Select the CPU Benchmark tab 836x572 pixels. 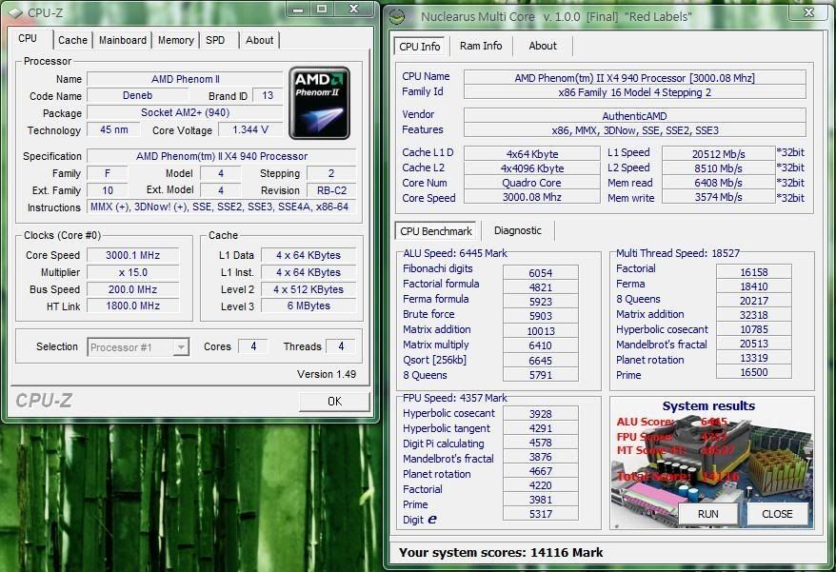436,231
